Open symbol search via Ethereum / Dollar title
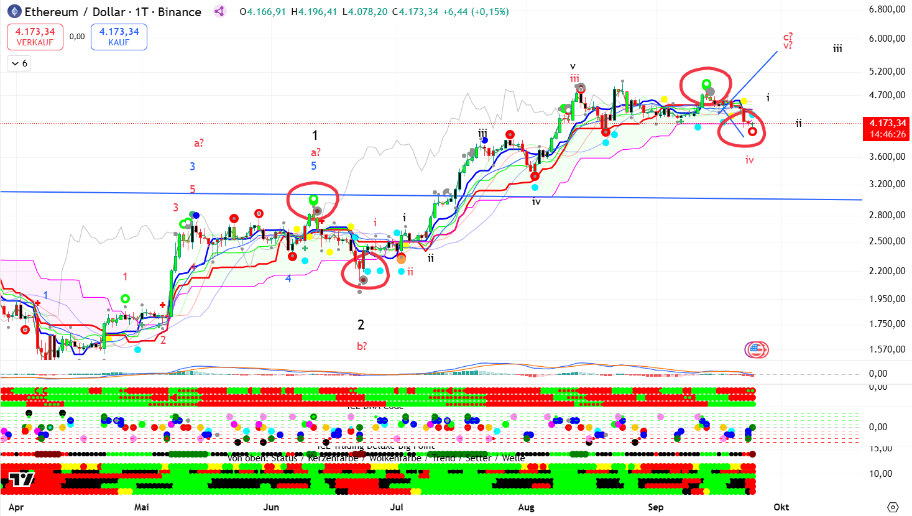 pos(112,12)
